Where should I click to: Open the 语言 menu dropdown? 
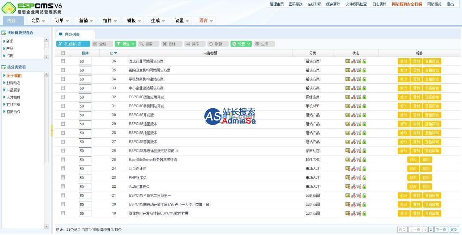click(205, 21)
